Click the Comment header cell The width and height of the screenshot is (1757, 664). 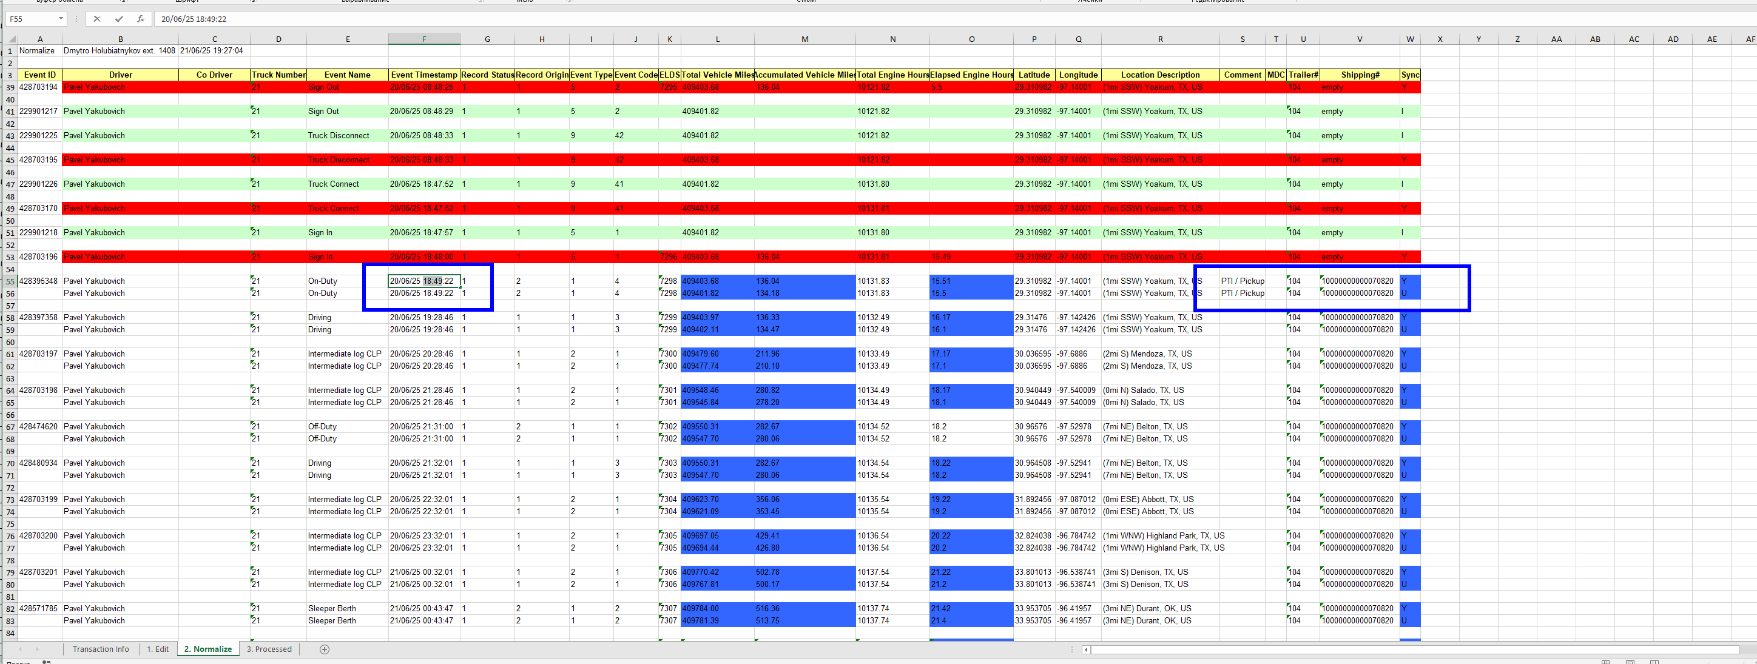(x=1243, y=75)
